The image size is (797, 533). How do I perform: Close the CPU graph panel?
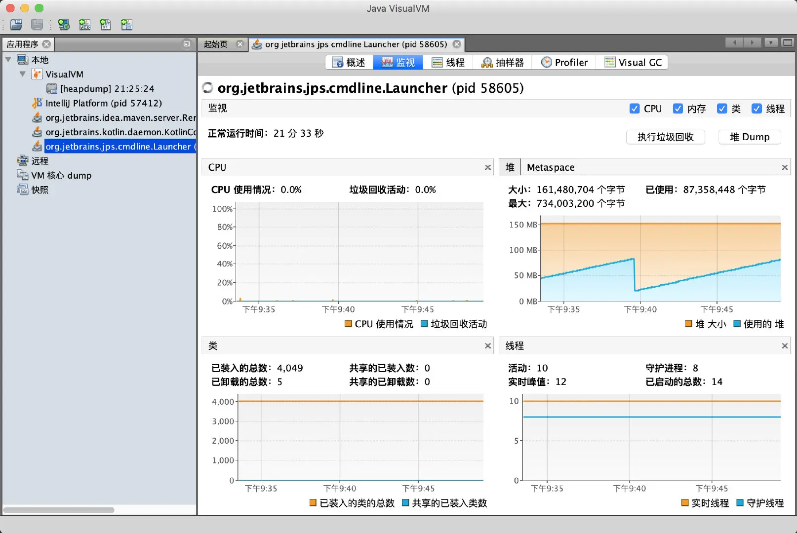coord(488,167)
